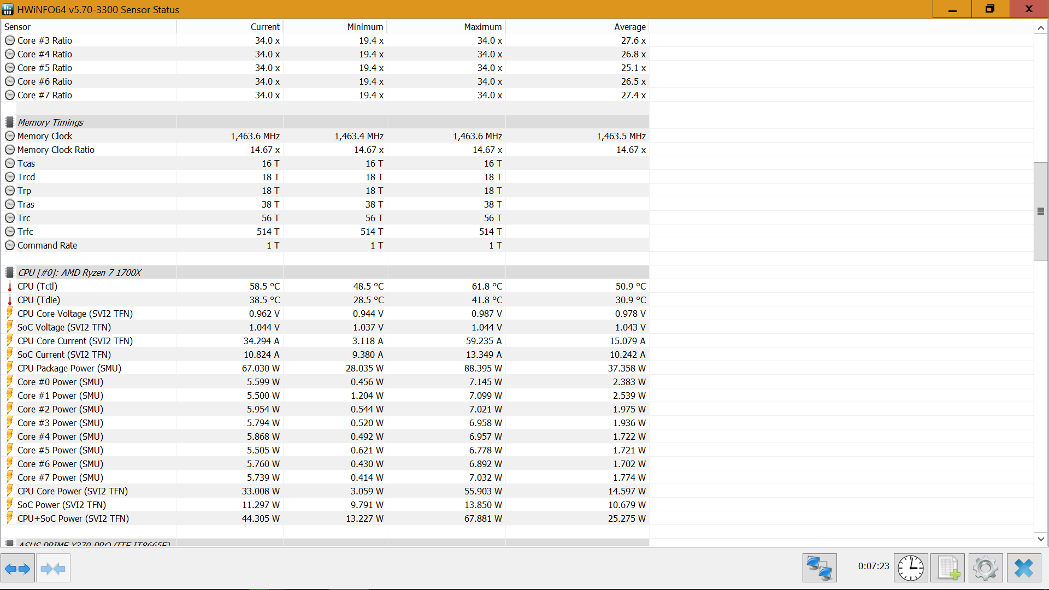Click the Maximum column header
The image size is (1049, 590).
pyautogui.click(x=482, y=27)
